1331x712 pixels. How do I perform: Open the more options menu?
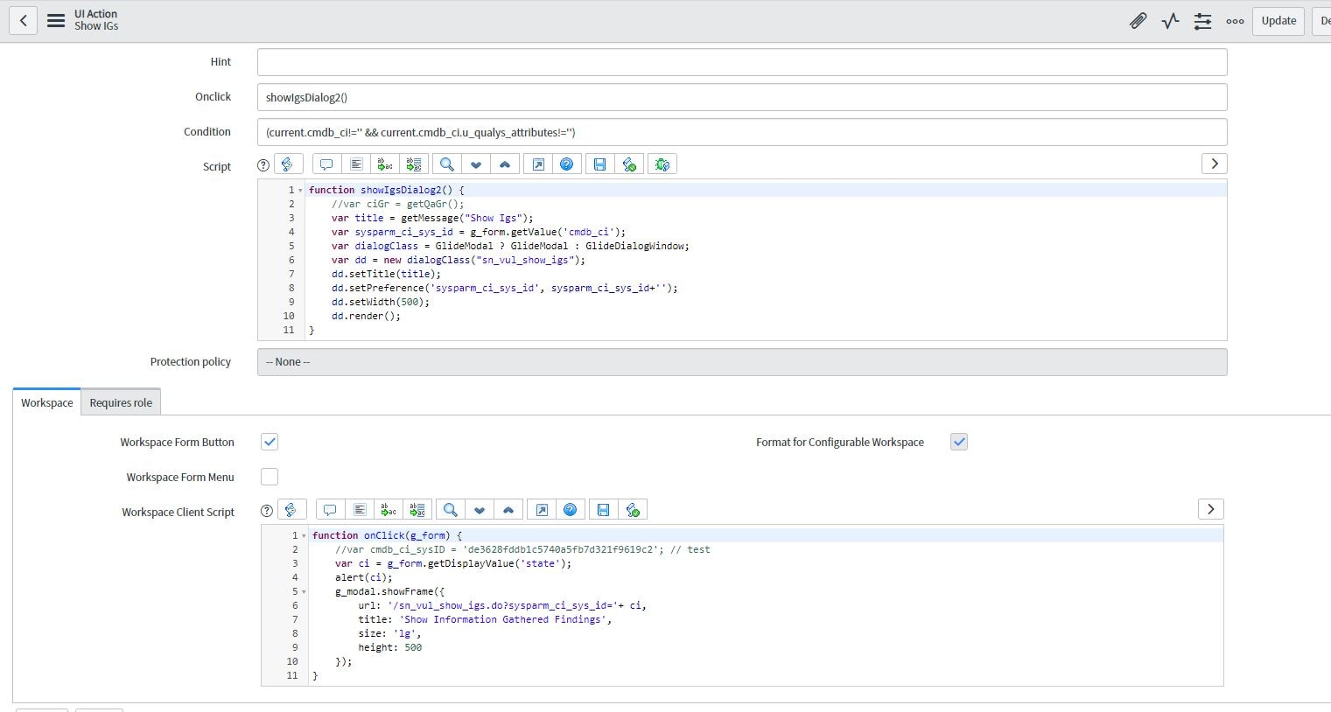tap(1234, 20)
